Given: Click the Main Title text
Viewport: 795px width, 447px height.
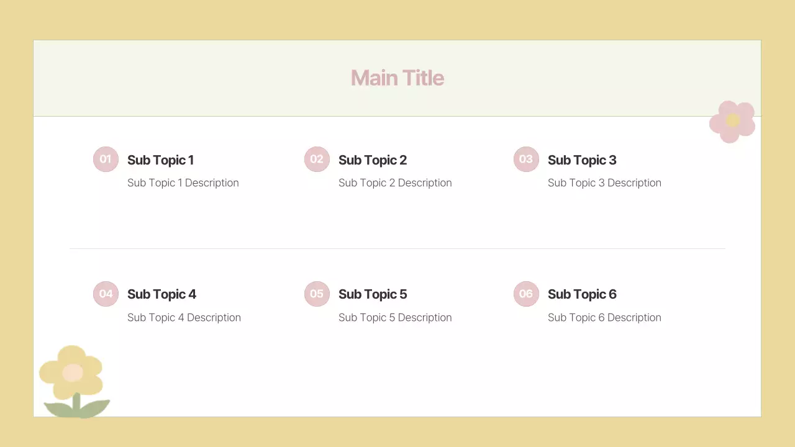Looking at the screenshot, I should tap(397, 78).
